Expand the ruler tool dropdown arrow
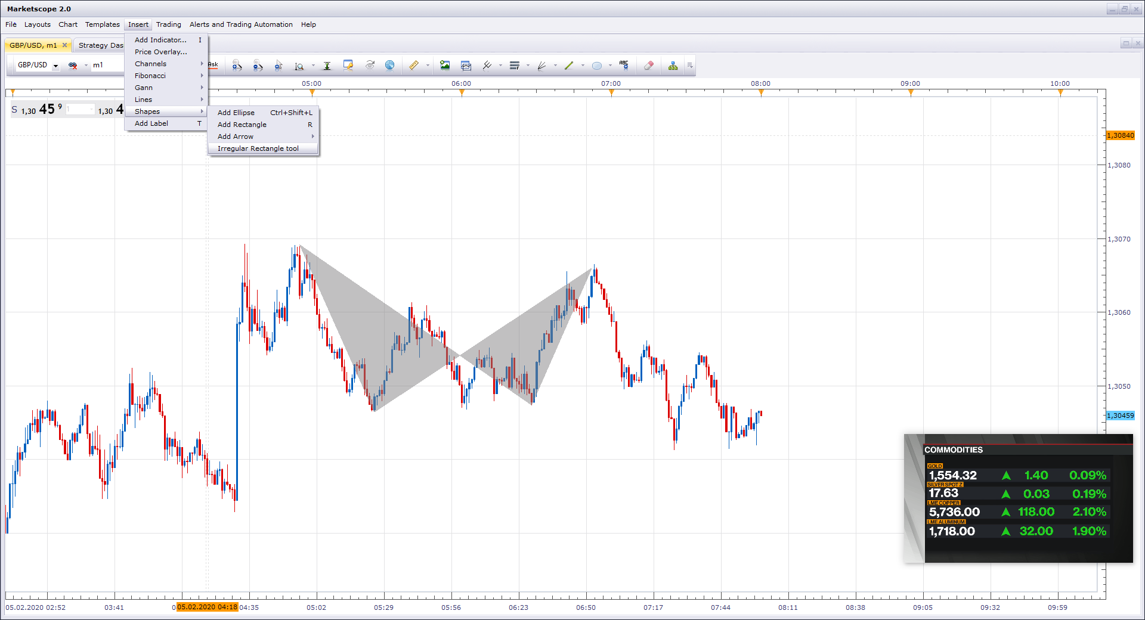Viewport: 1145px width, 620px height. click(x=428, y=66)
